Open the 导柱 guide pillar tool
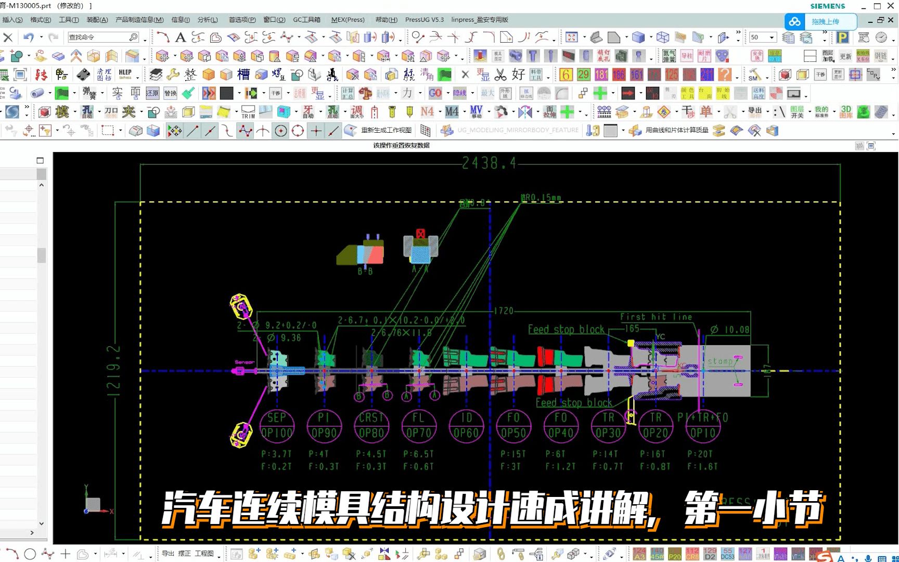 point(687,56)
